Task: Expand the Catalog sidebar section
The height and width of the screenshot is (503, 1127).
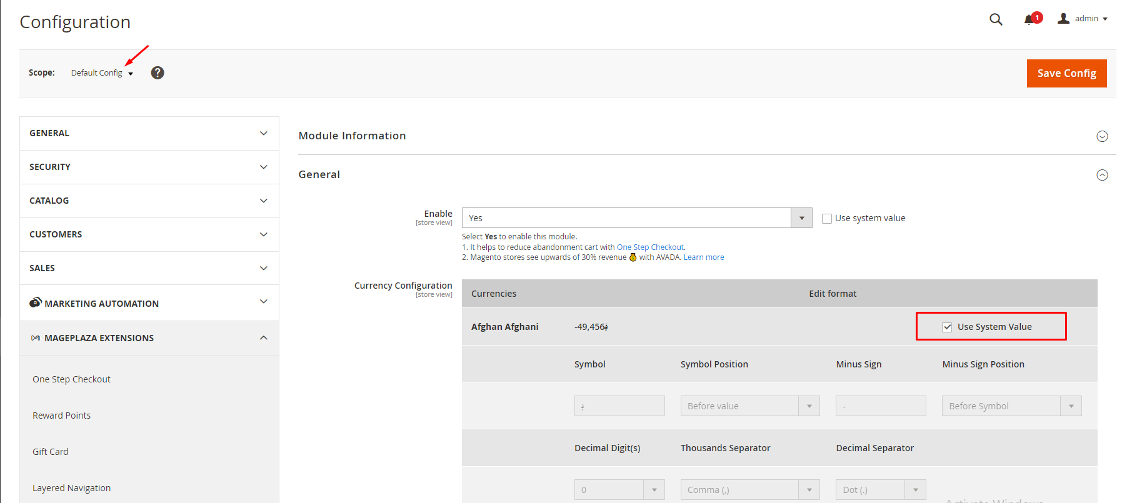Action: pyautogui.click(x=149, y=201)
